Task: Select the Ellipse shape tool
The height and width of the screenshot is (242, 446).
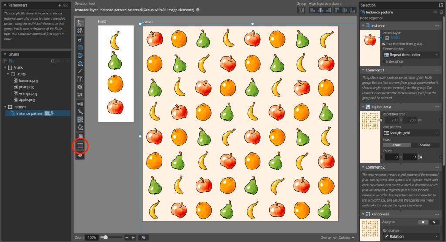Action: point(80,56)
